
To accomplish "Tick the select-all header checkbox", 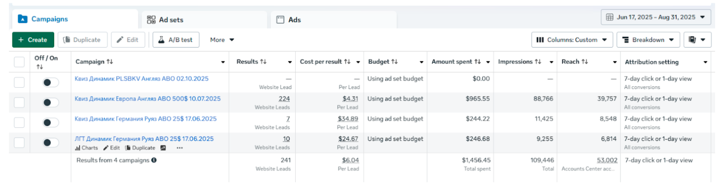I will tap(19, 62).
